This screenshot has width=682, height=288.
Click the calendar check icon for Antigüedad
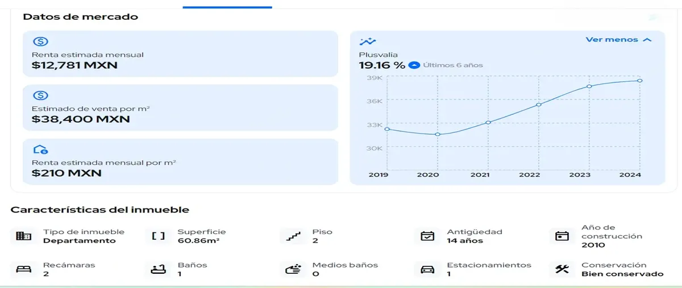(427, 236)
